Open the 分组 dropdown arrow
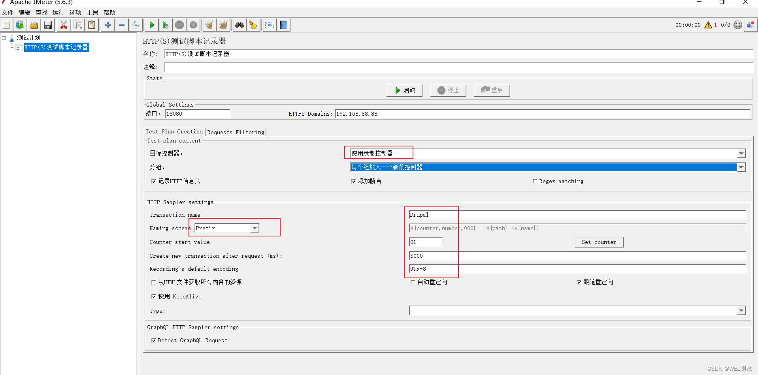This screenshot has height=375, width=758. click(x=741, y=167)
